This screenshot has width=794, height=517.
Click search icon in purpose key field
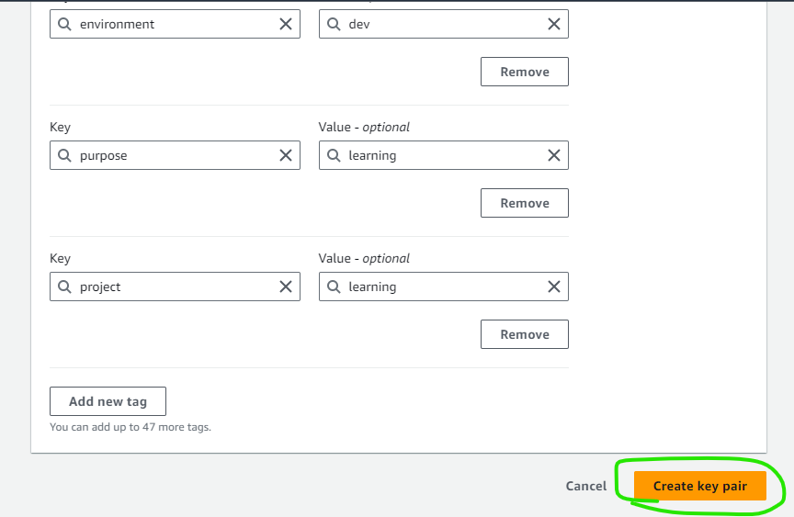click(64, 155)
